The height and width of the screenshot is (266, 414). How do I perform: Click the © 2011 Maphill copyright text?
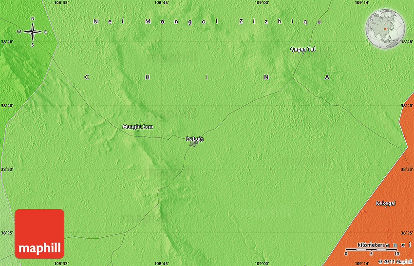click(395, 262)
